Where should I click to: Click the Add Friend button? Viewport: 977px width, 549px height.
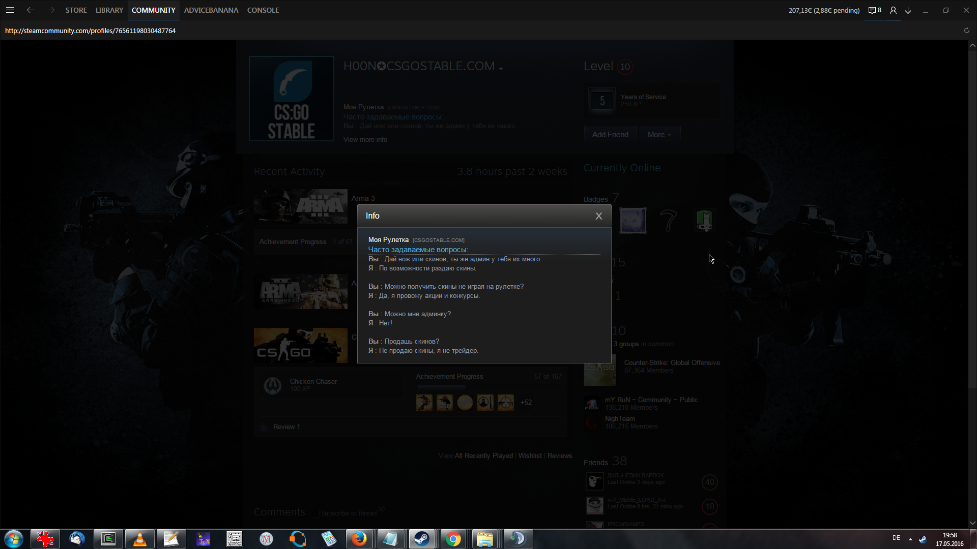pyautogui.click(x=610, y=135)
